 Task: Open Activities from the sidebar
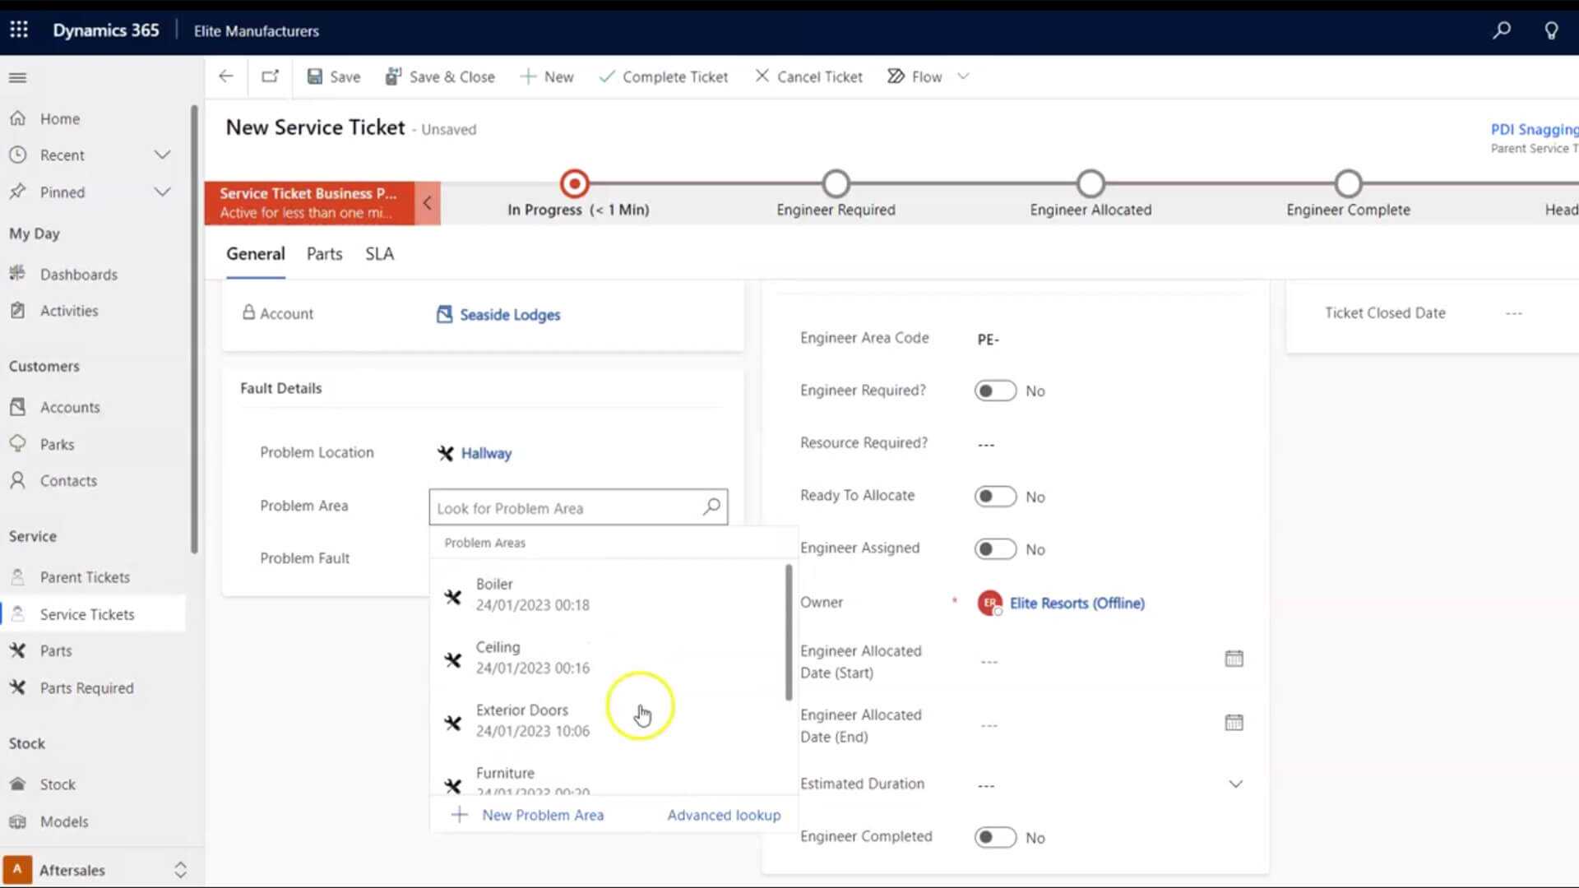click(69, 311)
